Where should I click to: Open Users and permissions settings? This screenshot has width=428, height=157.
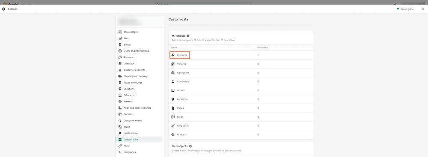click(x=139, y=51)
